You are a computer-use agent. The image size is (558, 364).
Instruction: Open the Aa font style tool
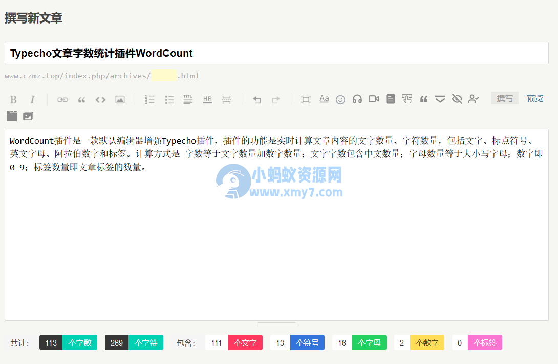tap(324, 99)
